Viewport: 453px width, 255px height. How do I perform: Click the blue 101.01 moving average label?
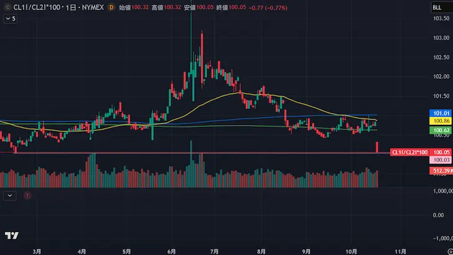440,112
